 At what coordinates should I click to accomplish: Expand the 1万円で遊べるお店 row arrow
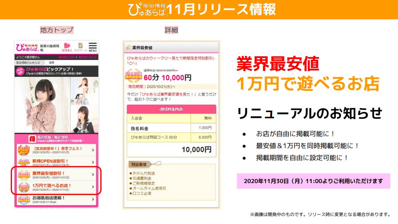pyautogui.click(x=93, y=187)
